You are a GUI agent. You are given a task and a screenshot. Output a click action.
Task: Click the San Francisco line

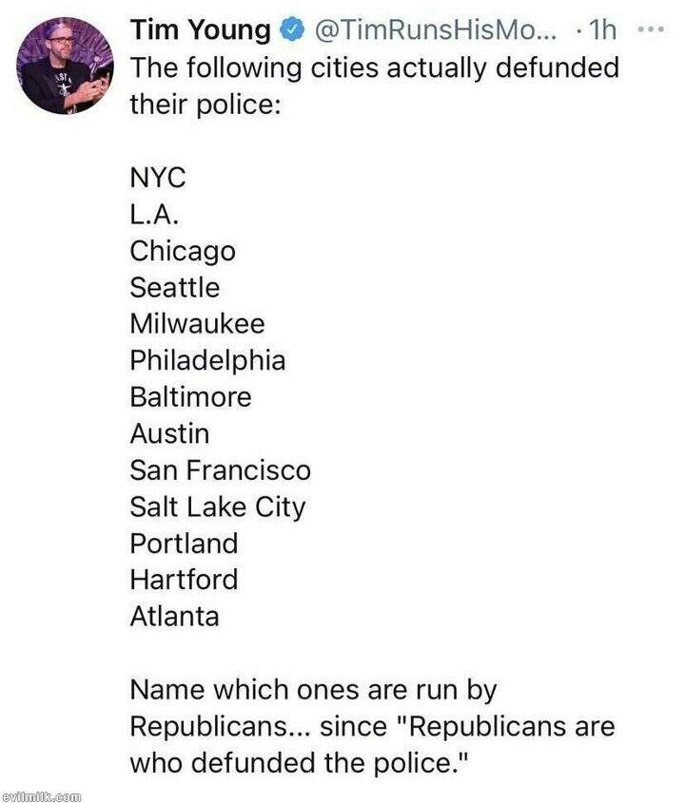221,469
